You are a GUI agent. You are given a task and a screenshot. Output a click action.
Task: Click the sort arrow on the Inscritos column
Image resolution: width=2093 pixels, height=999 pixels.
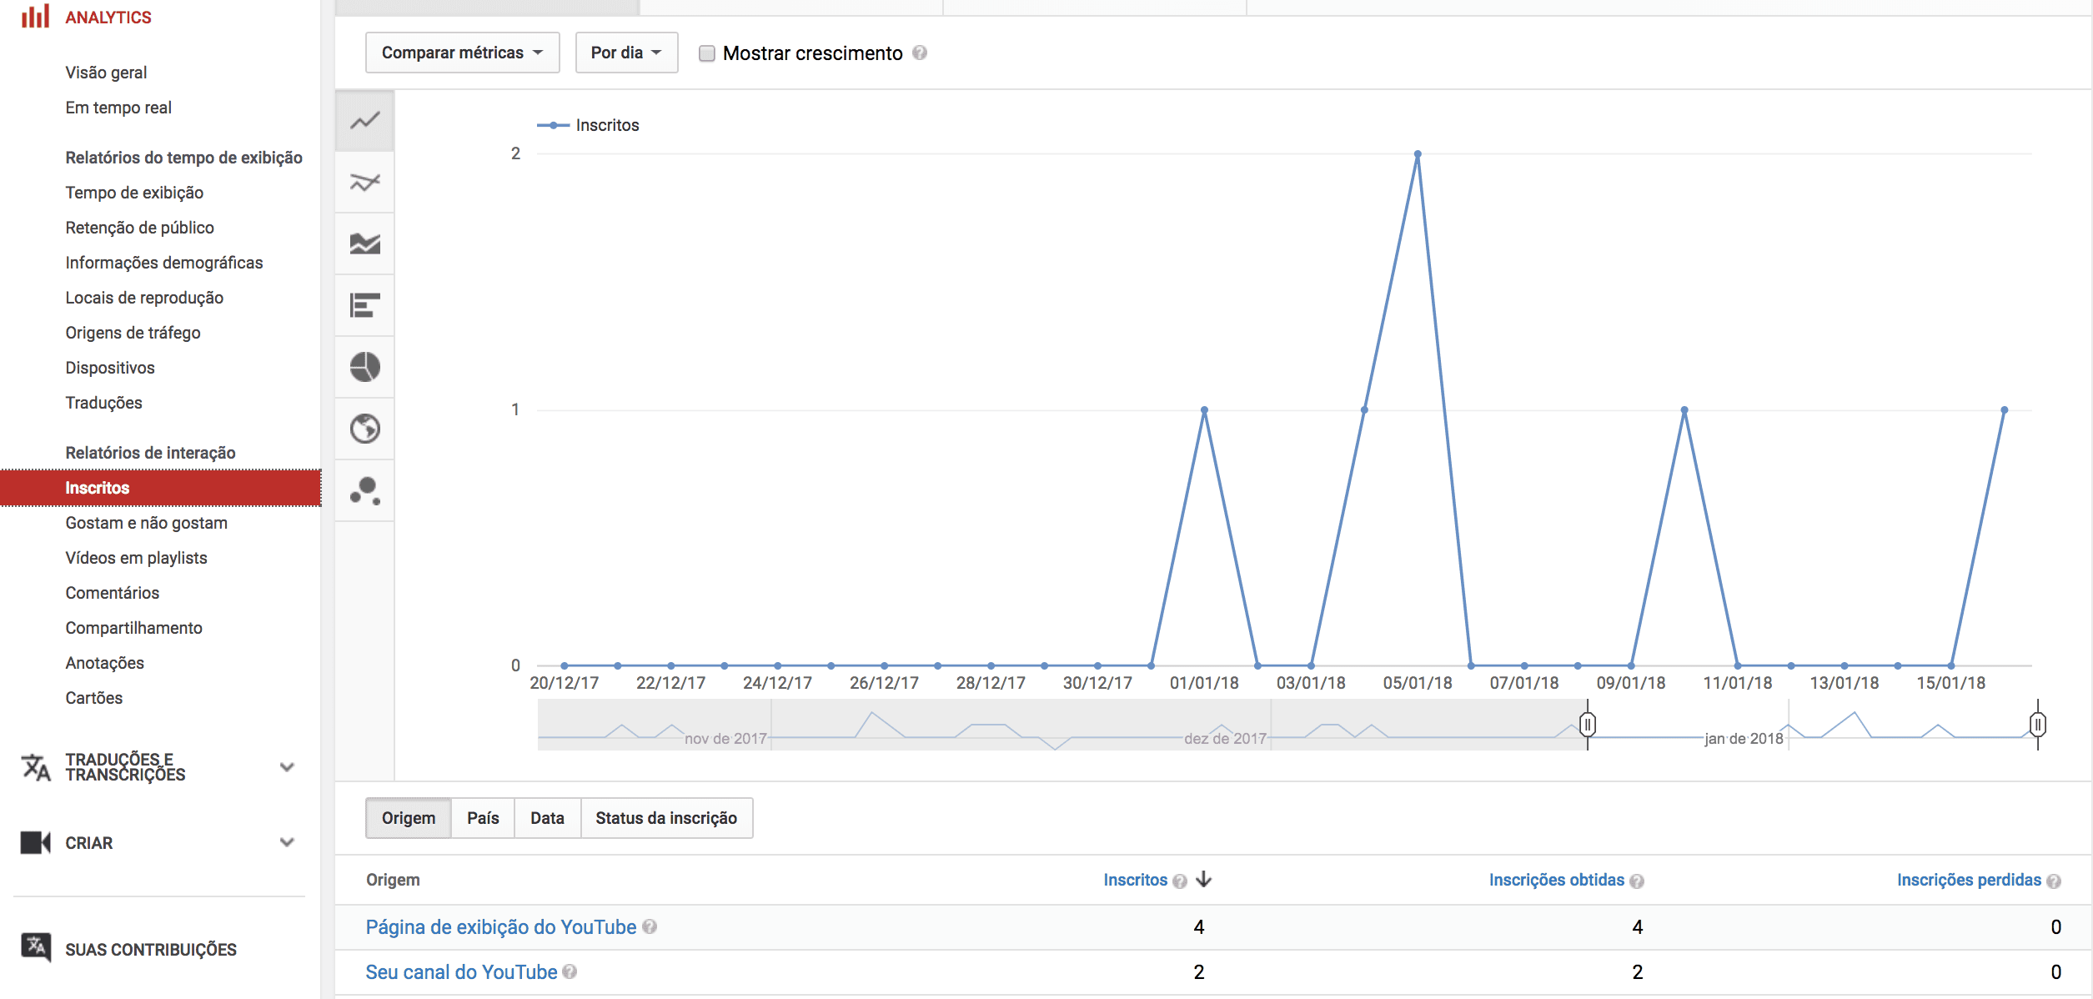[1203, 879]
